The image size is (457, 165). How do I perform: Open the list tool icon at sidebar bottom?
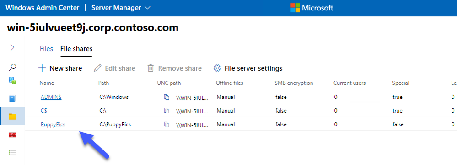click(12, 153)
